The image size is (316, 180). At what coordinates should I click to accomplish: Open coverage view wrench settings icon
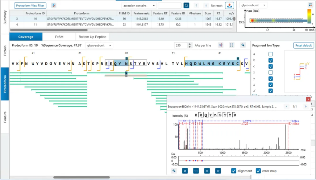point(243,45)
